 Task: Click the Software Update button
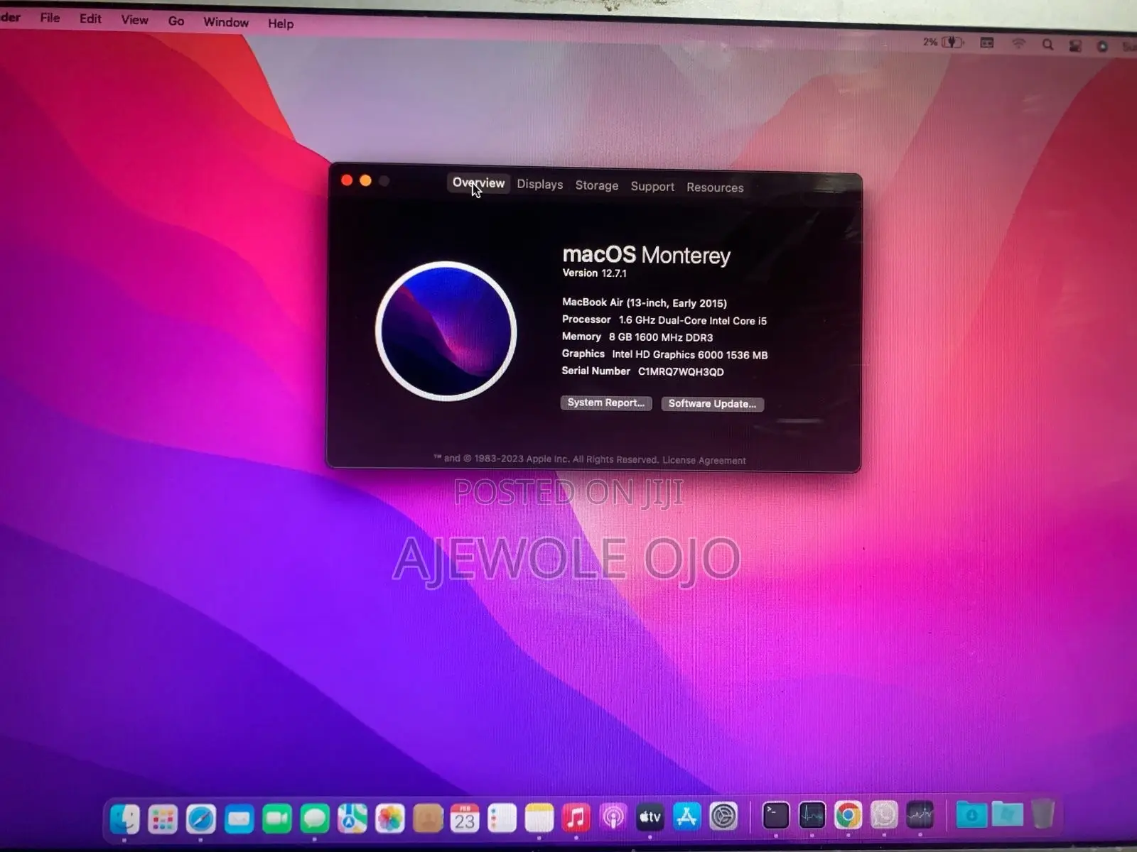tap(712, 404)
